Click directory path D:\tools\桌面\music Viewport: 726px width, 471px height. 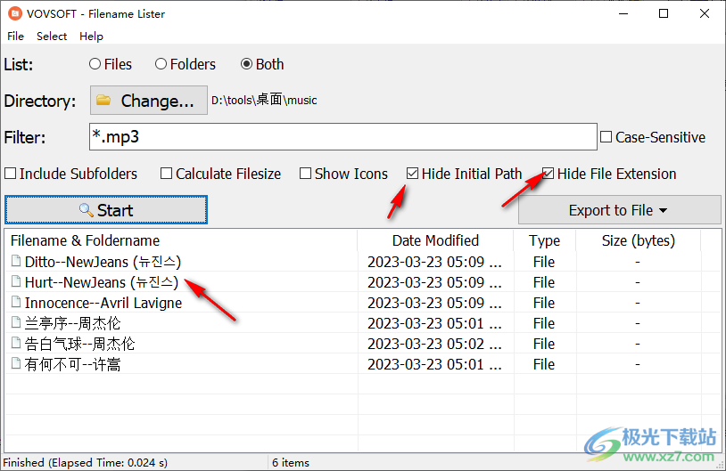[x=264, y=100]
